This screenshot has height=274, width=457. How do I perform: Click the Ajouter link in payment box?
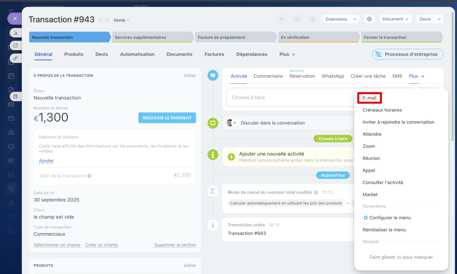(46, 161)
